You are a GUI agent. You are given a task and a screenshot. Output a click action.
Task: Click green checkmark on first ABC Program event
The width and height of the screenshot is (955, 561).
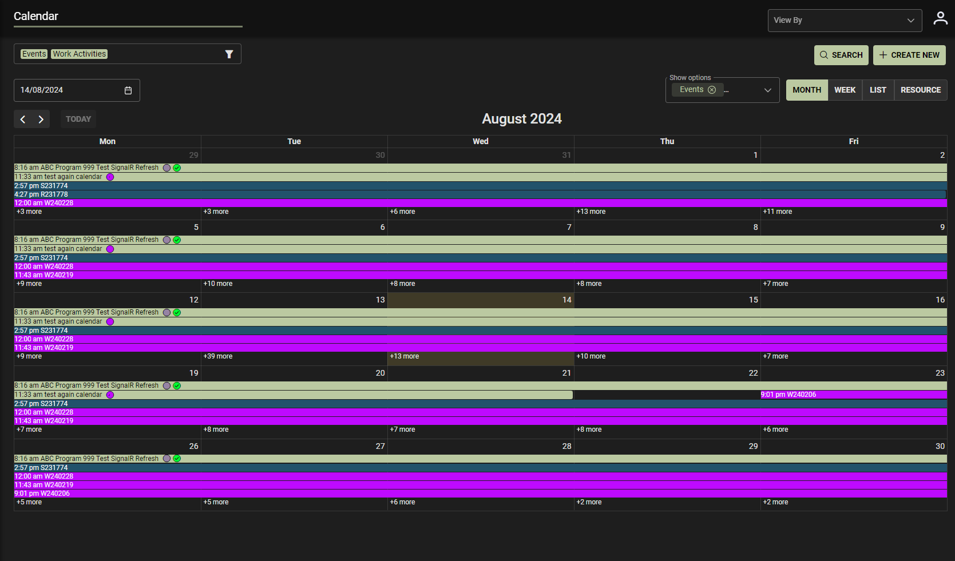coord(177,168)
